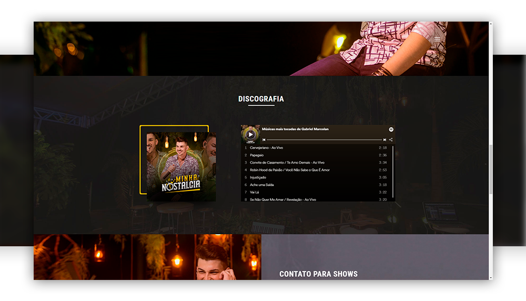Play 'Se Não Quer Me Amar / Revelação'
The height and width of the screenshot is (301, 526).
(x=282, y=199)
